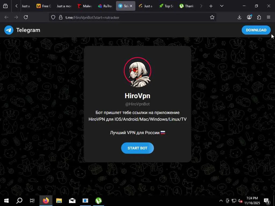This screenshot has width=275, height=206.
Task: Open a new tab with plus button
Action: click(x=211, y=6)
